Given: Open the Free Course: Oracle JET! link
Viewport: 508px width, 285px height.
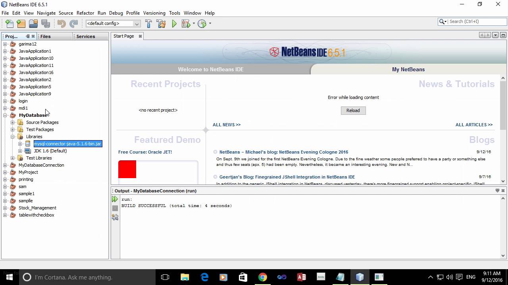Looking at the screenshot, I should click(145, 152).
